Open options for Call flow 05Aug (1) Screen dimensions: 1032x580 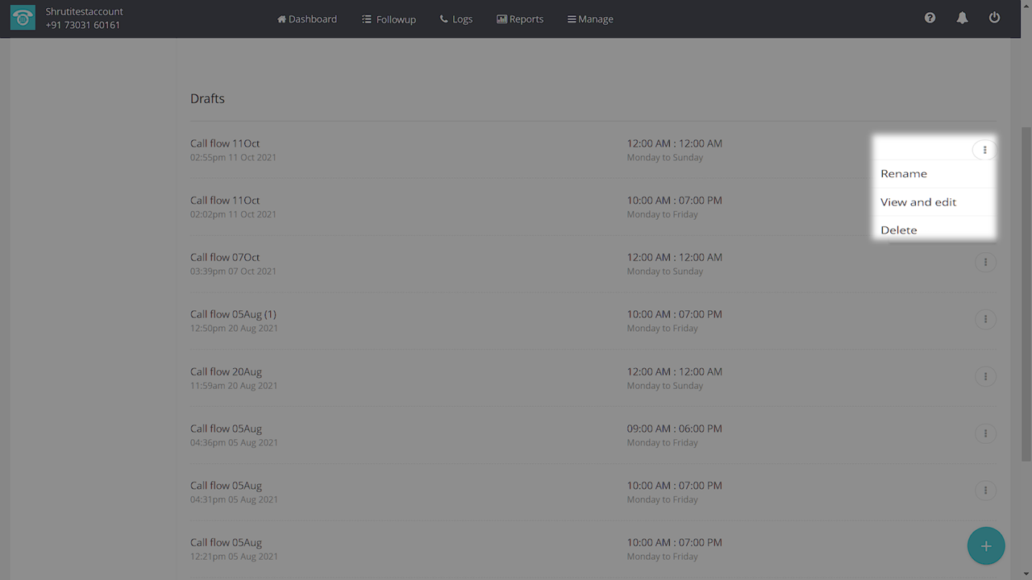tap(984, 320)
